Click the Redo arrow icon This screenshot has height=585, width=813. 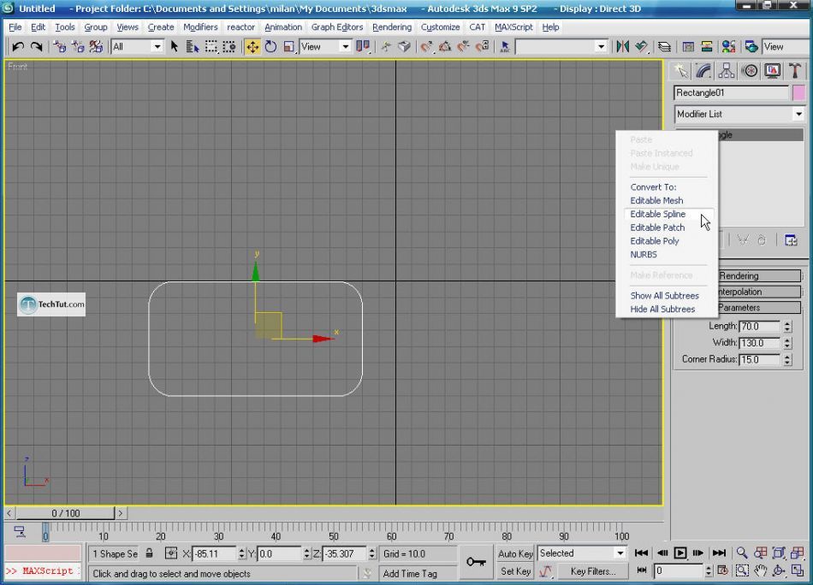coord(36,47)
